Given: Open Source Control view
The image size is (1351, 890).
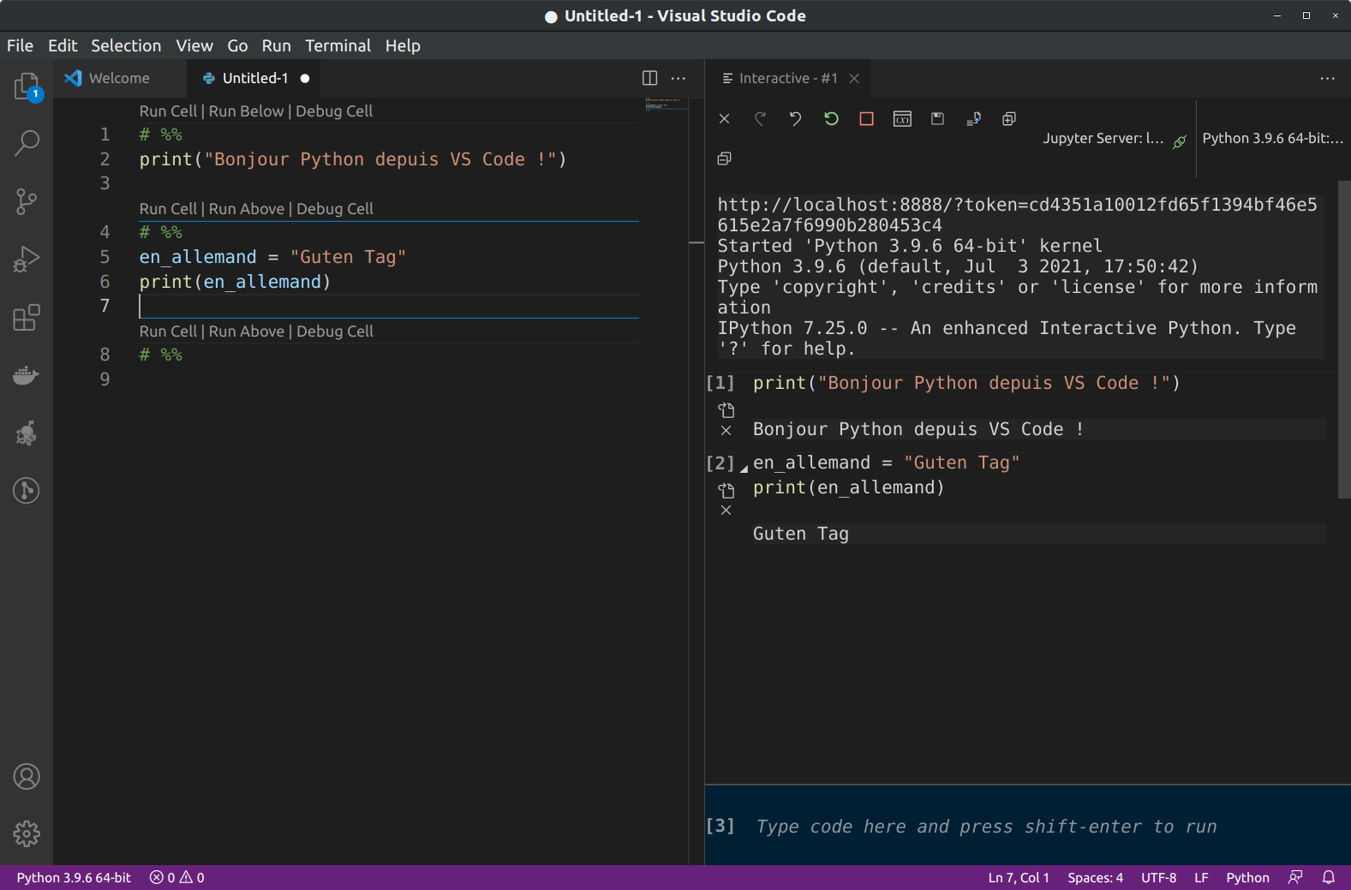Looking at the screenshot, I should [x=27, y=201].
